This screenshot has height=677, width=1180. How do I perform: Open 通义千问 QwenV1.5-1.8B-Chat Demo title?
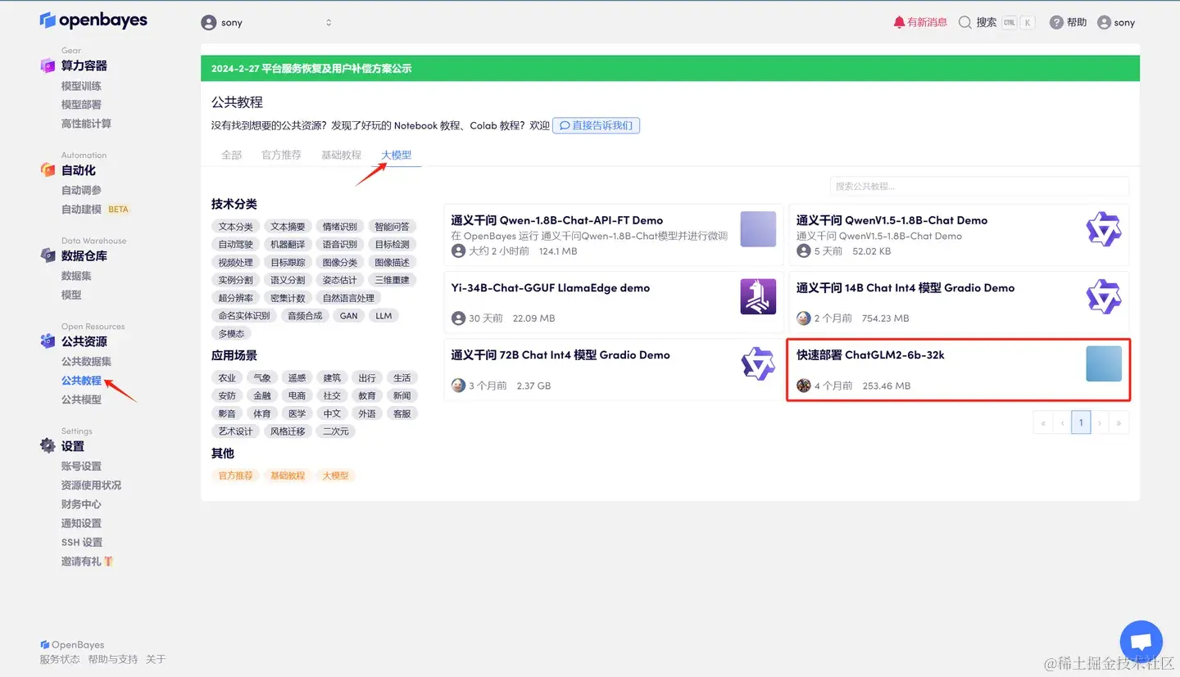click(892, 220)
